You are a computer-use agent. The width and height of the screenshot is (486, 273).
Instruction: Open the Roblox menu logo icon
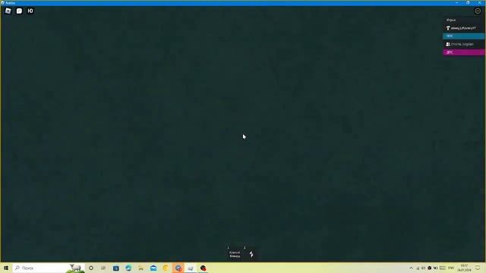(8, 11)
